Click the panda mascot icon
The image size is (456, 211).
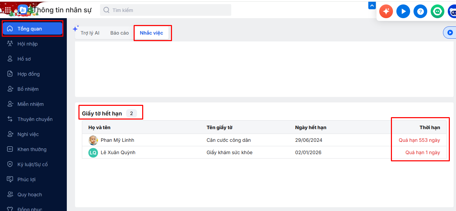[x=452, y=11]
